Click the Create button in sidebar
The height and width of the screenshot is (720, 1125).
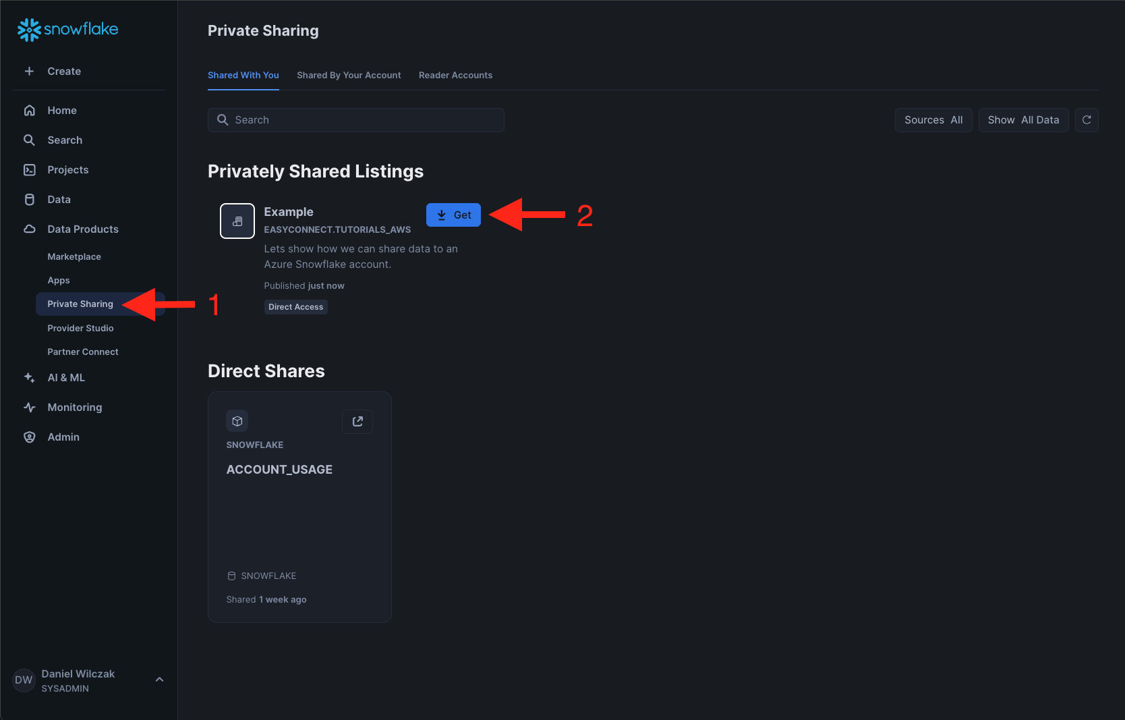[x=63, y=72]
